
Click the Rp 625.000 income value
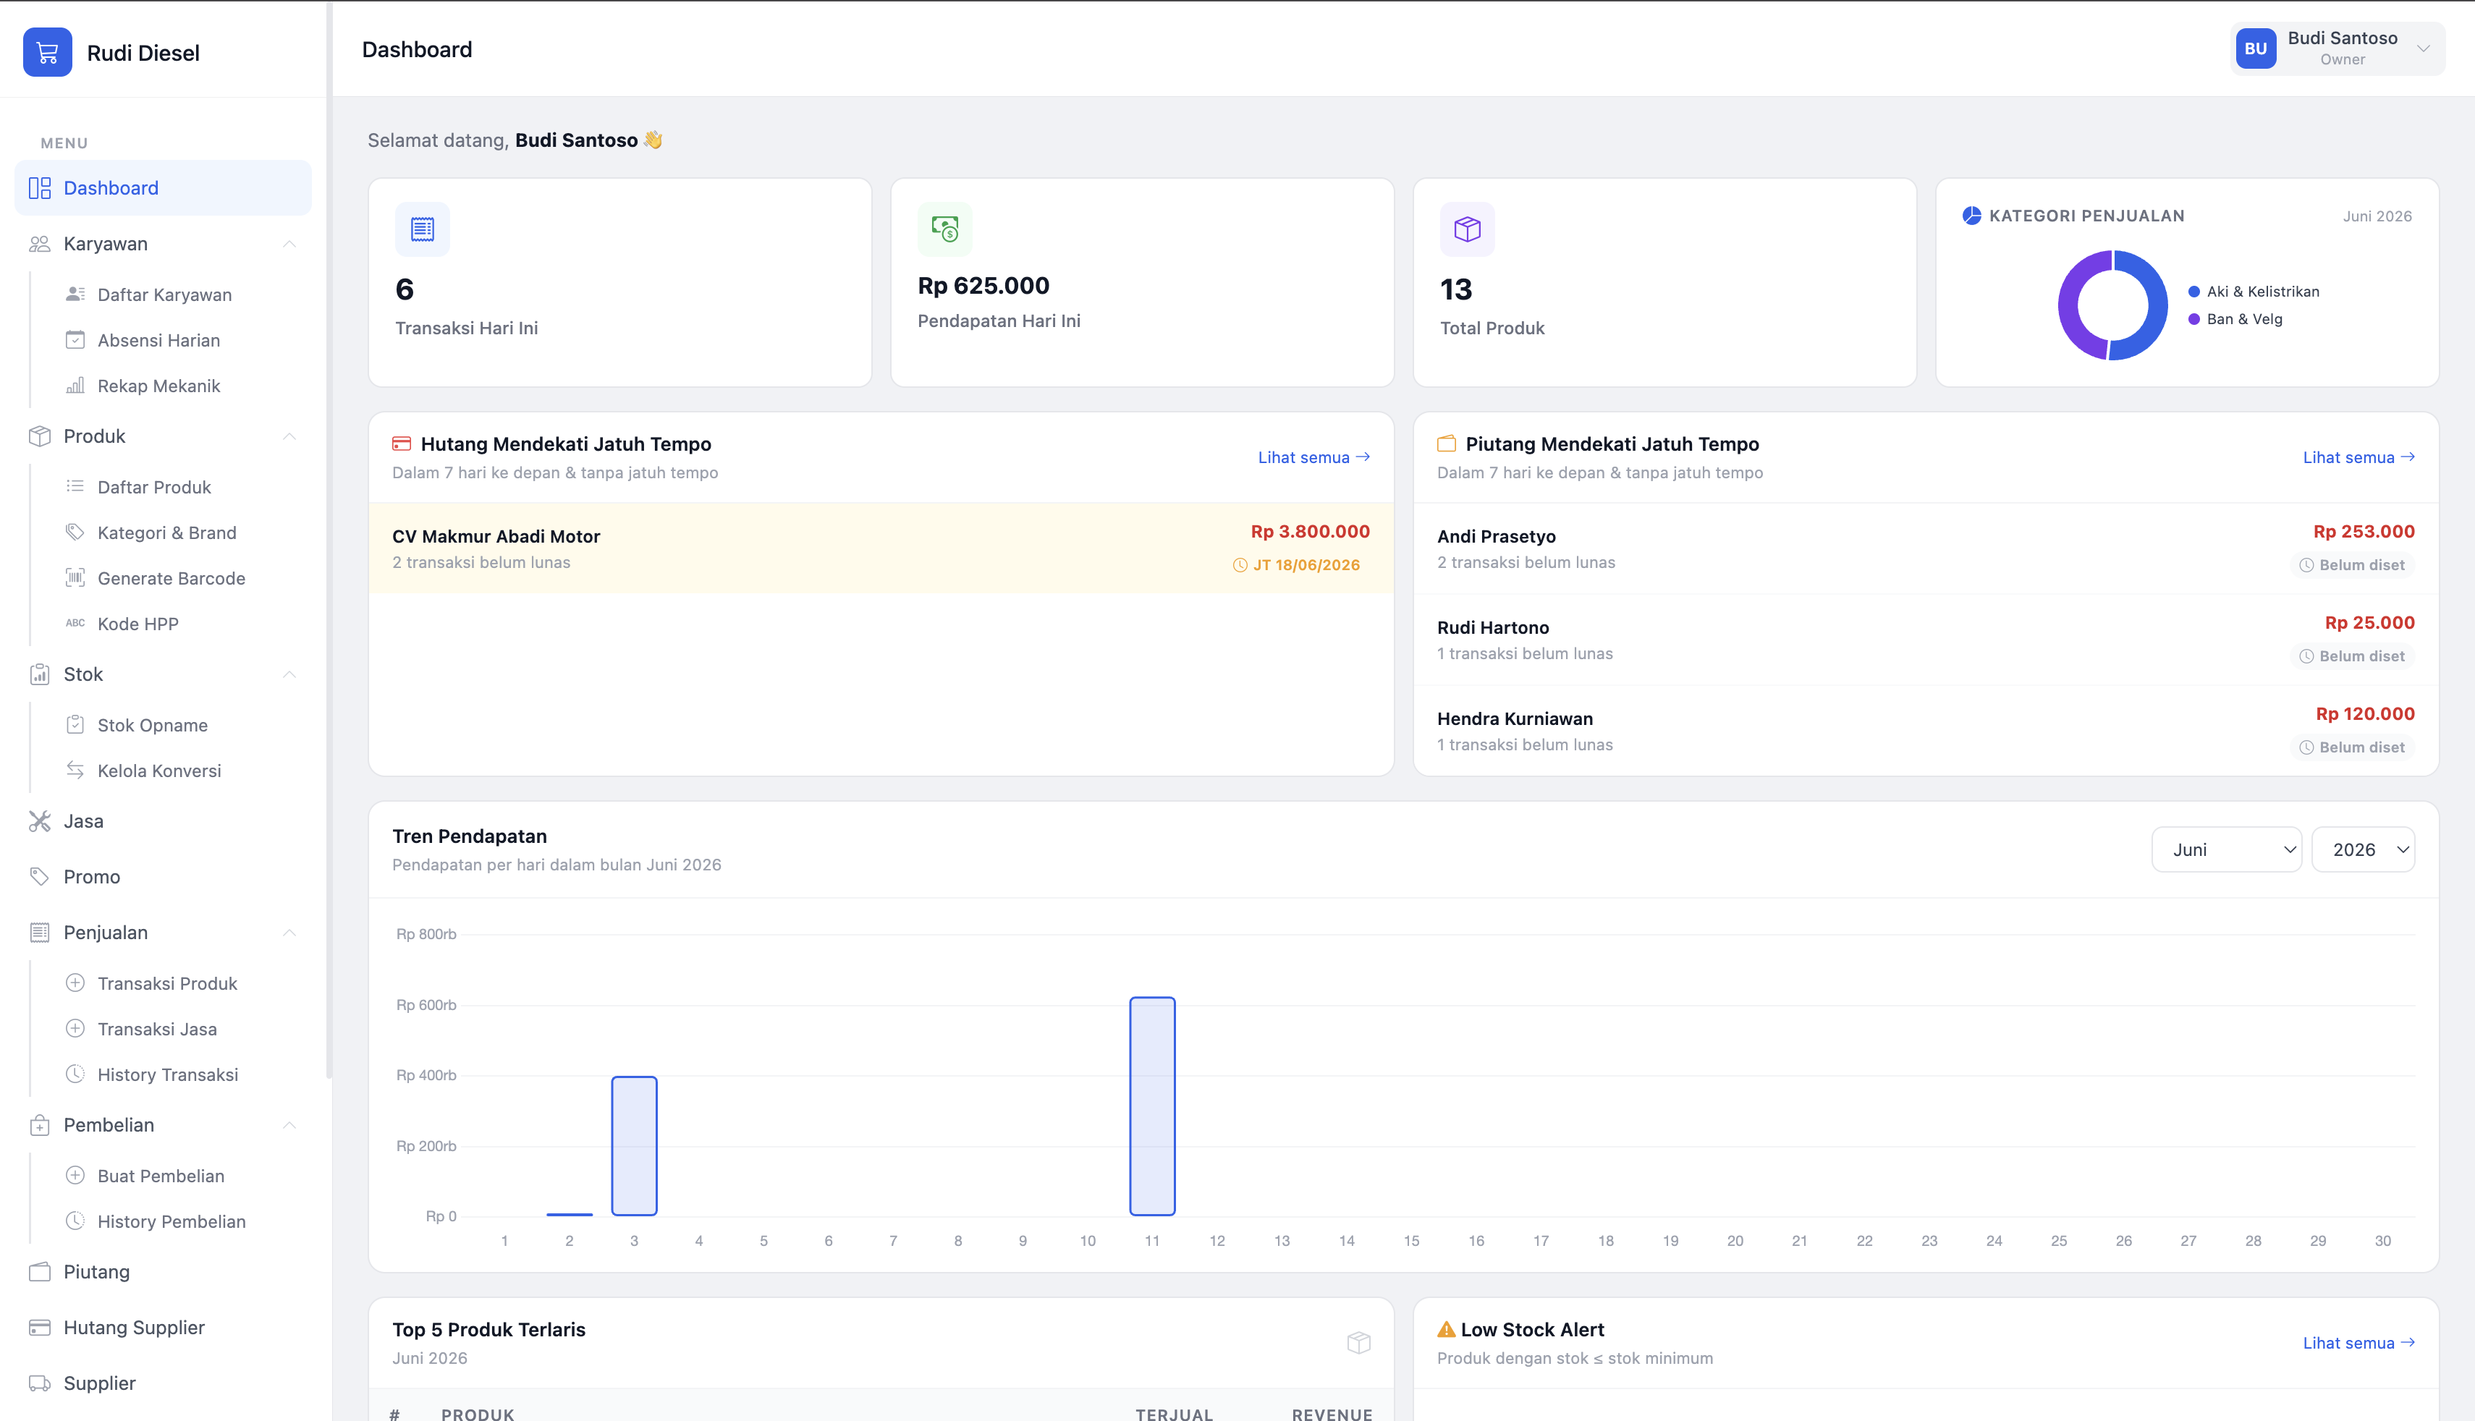point(983,286)
